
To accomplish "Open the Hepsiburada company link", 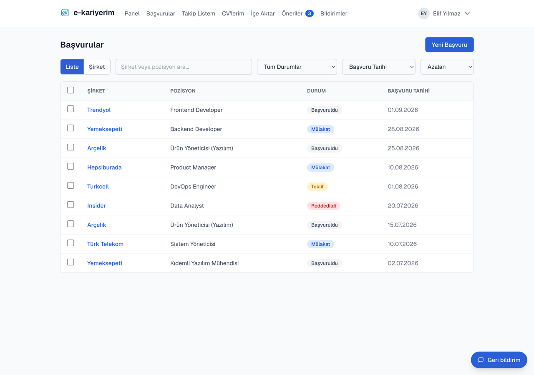I will (104, 167).
